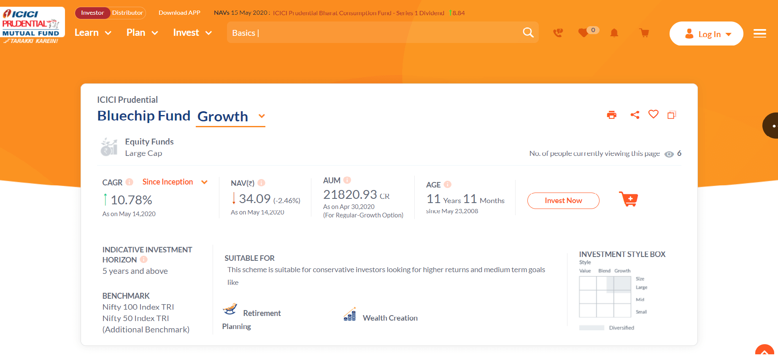The image size is (778, 356).
Task: Click the Invest Now button
Action: [x=563, y=201]
